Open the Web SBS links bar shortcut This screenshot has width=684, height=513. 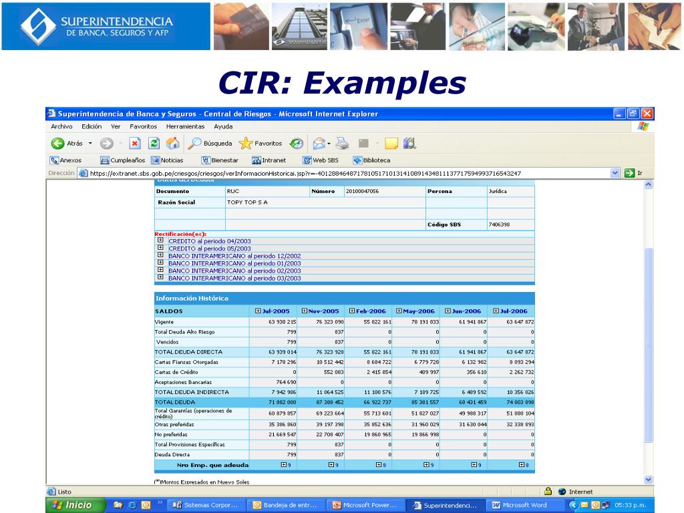point(321,160)
